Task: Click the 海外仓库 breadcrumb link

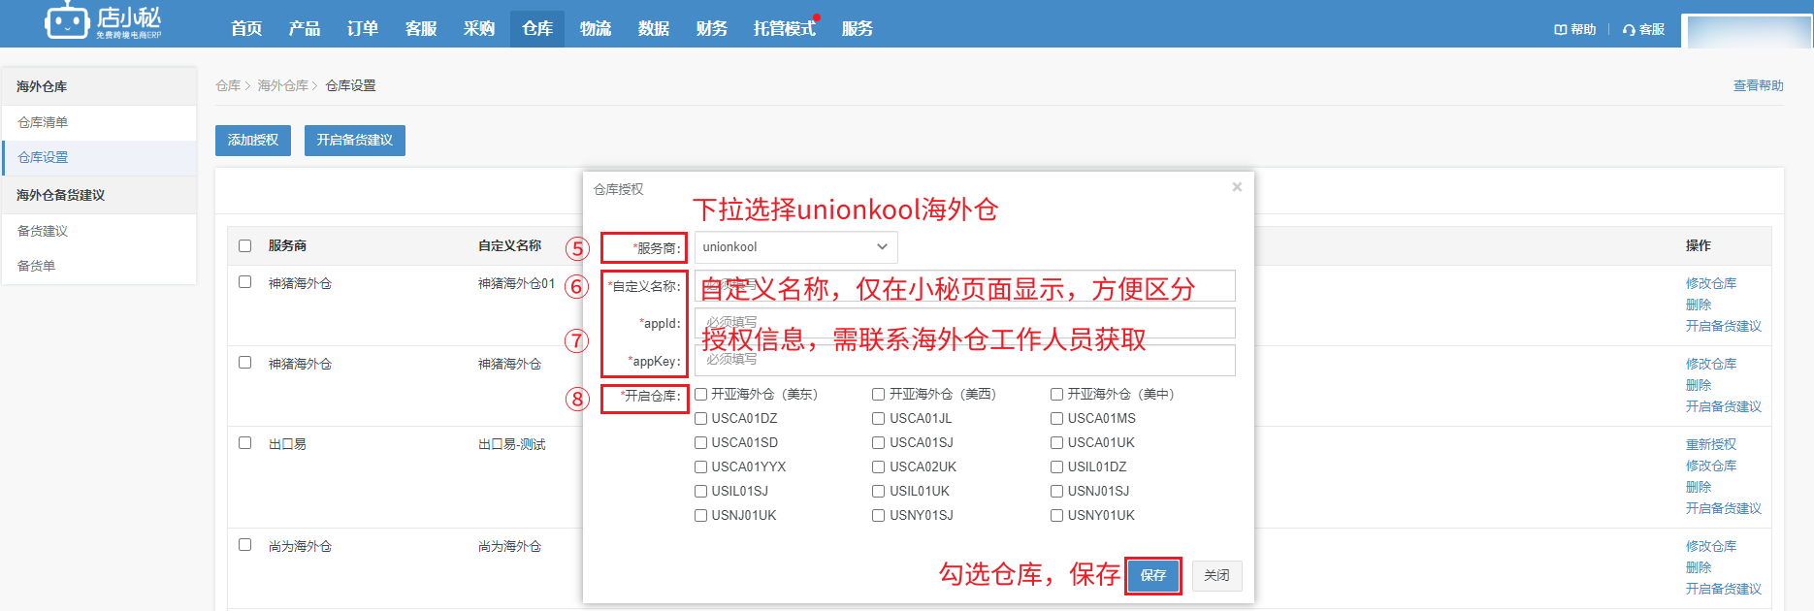Action: click(x=282, y=85)
